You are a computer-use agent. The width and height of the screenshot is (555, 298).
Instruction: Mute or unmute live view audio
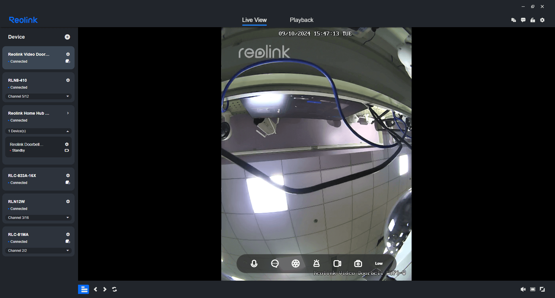pos(523,289)
